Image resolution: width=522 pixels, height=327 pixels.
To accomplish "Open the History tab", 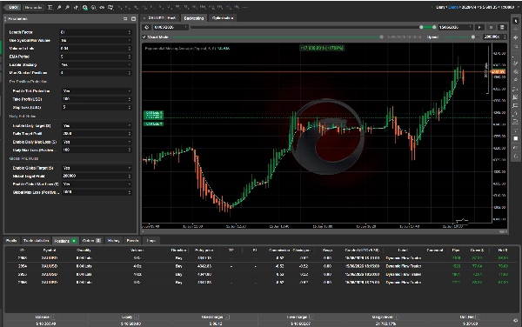I will pyautogui.click(x=113, y=241).
